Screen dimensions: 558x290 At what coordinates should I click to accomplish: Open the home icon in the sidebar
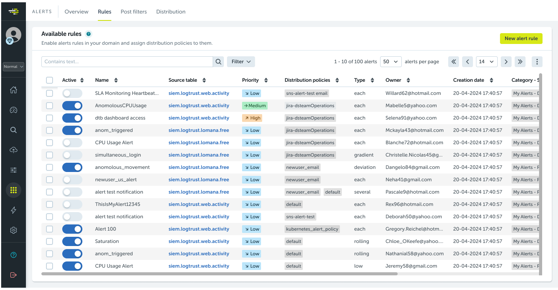(14, 90)
